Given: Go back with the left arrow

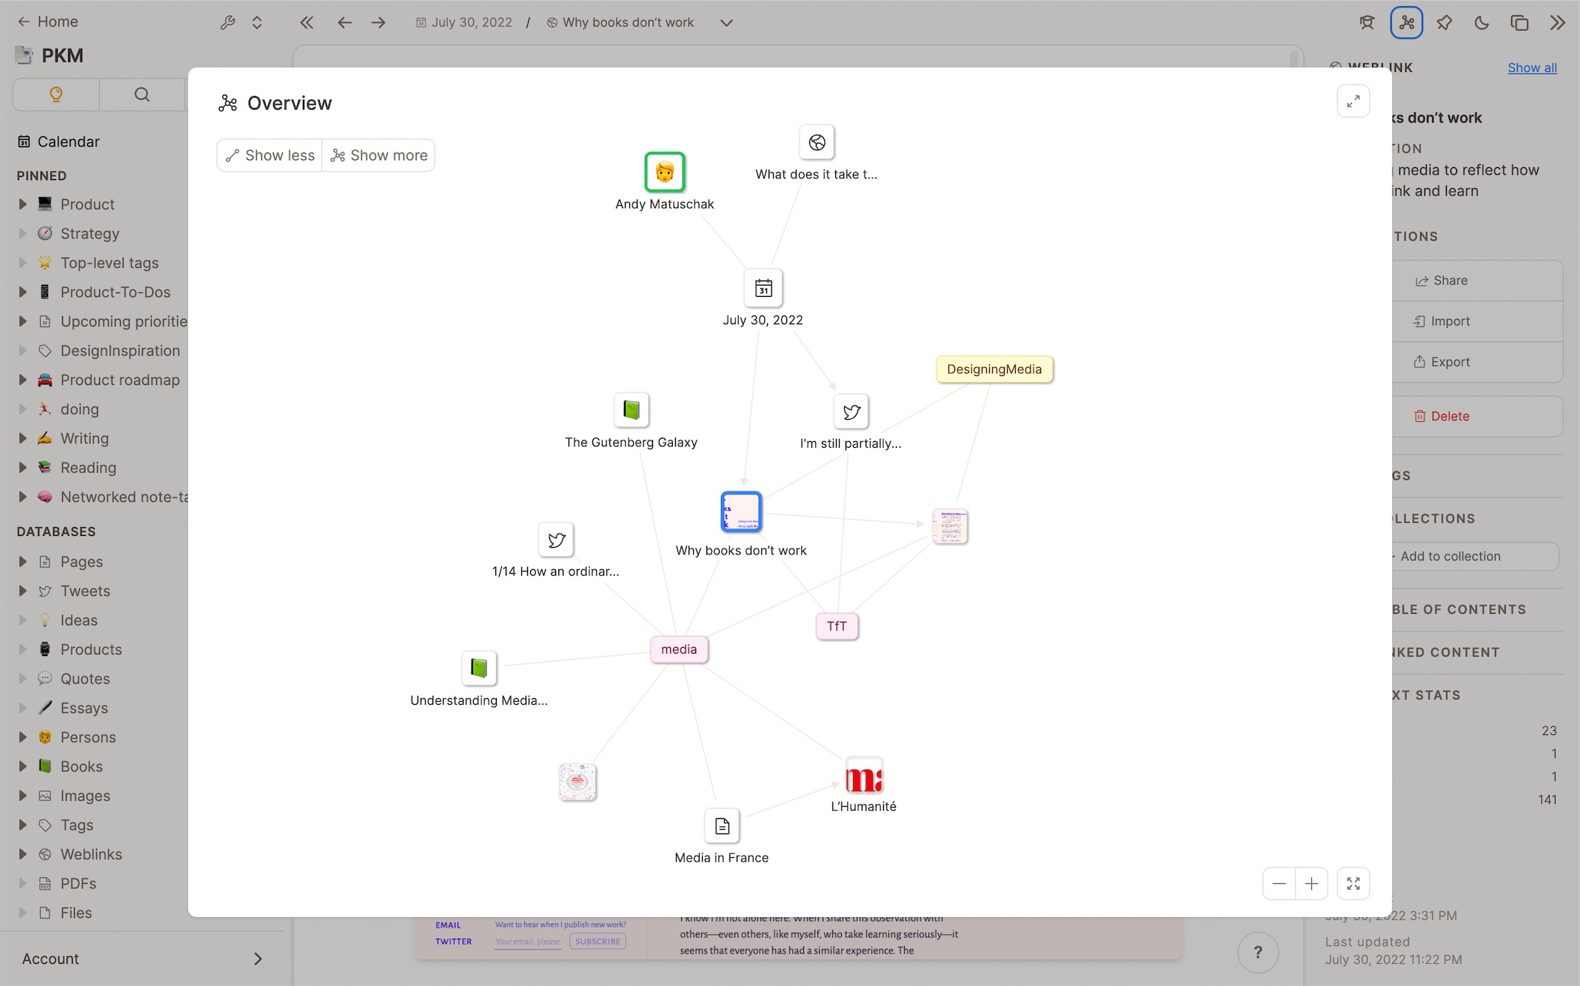Looking at the screenshot, I should [x=344, y=22].
